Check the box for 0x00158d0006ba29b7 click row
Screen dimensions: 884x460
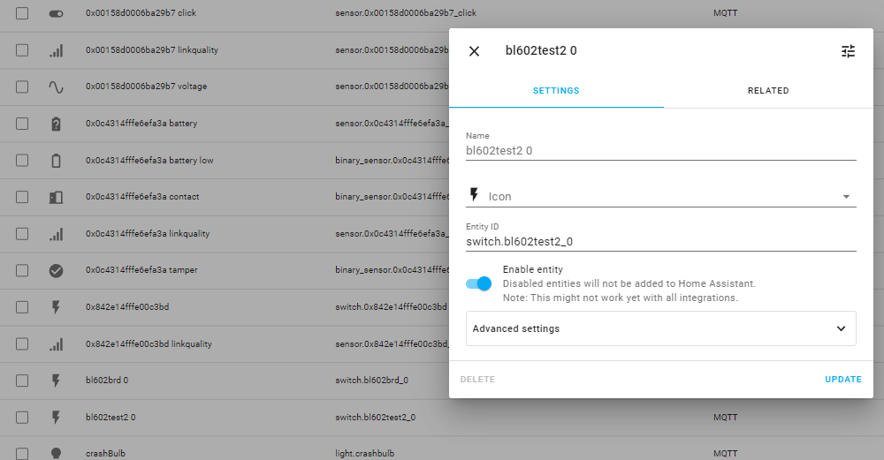click(22, 13)
